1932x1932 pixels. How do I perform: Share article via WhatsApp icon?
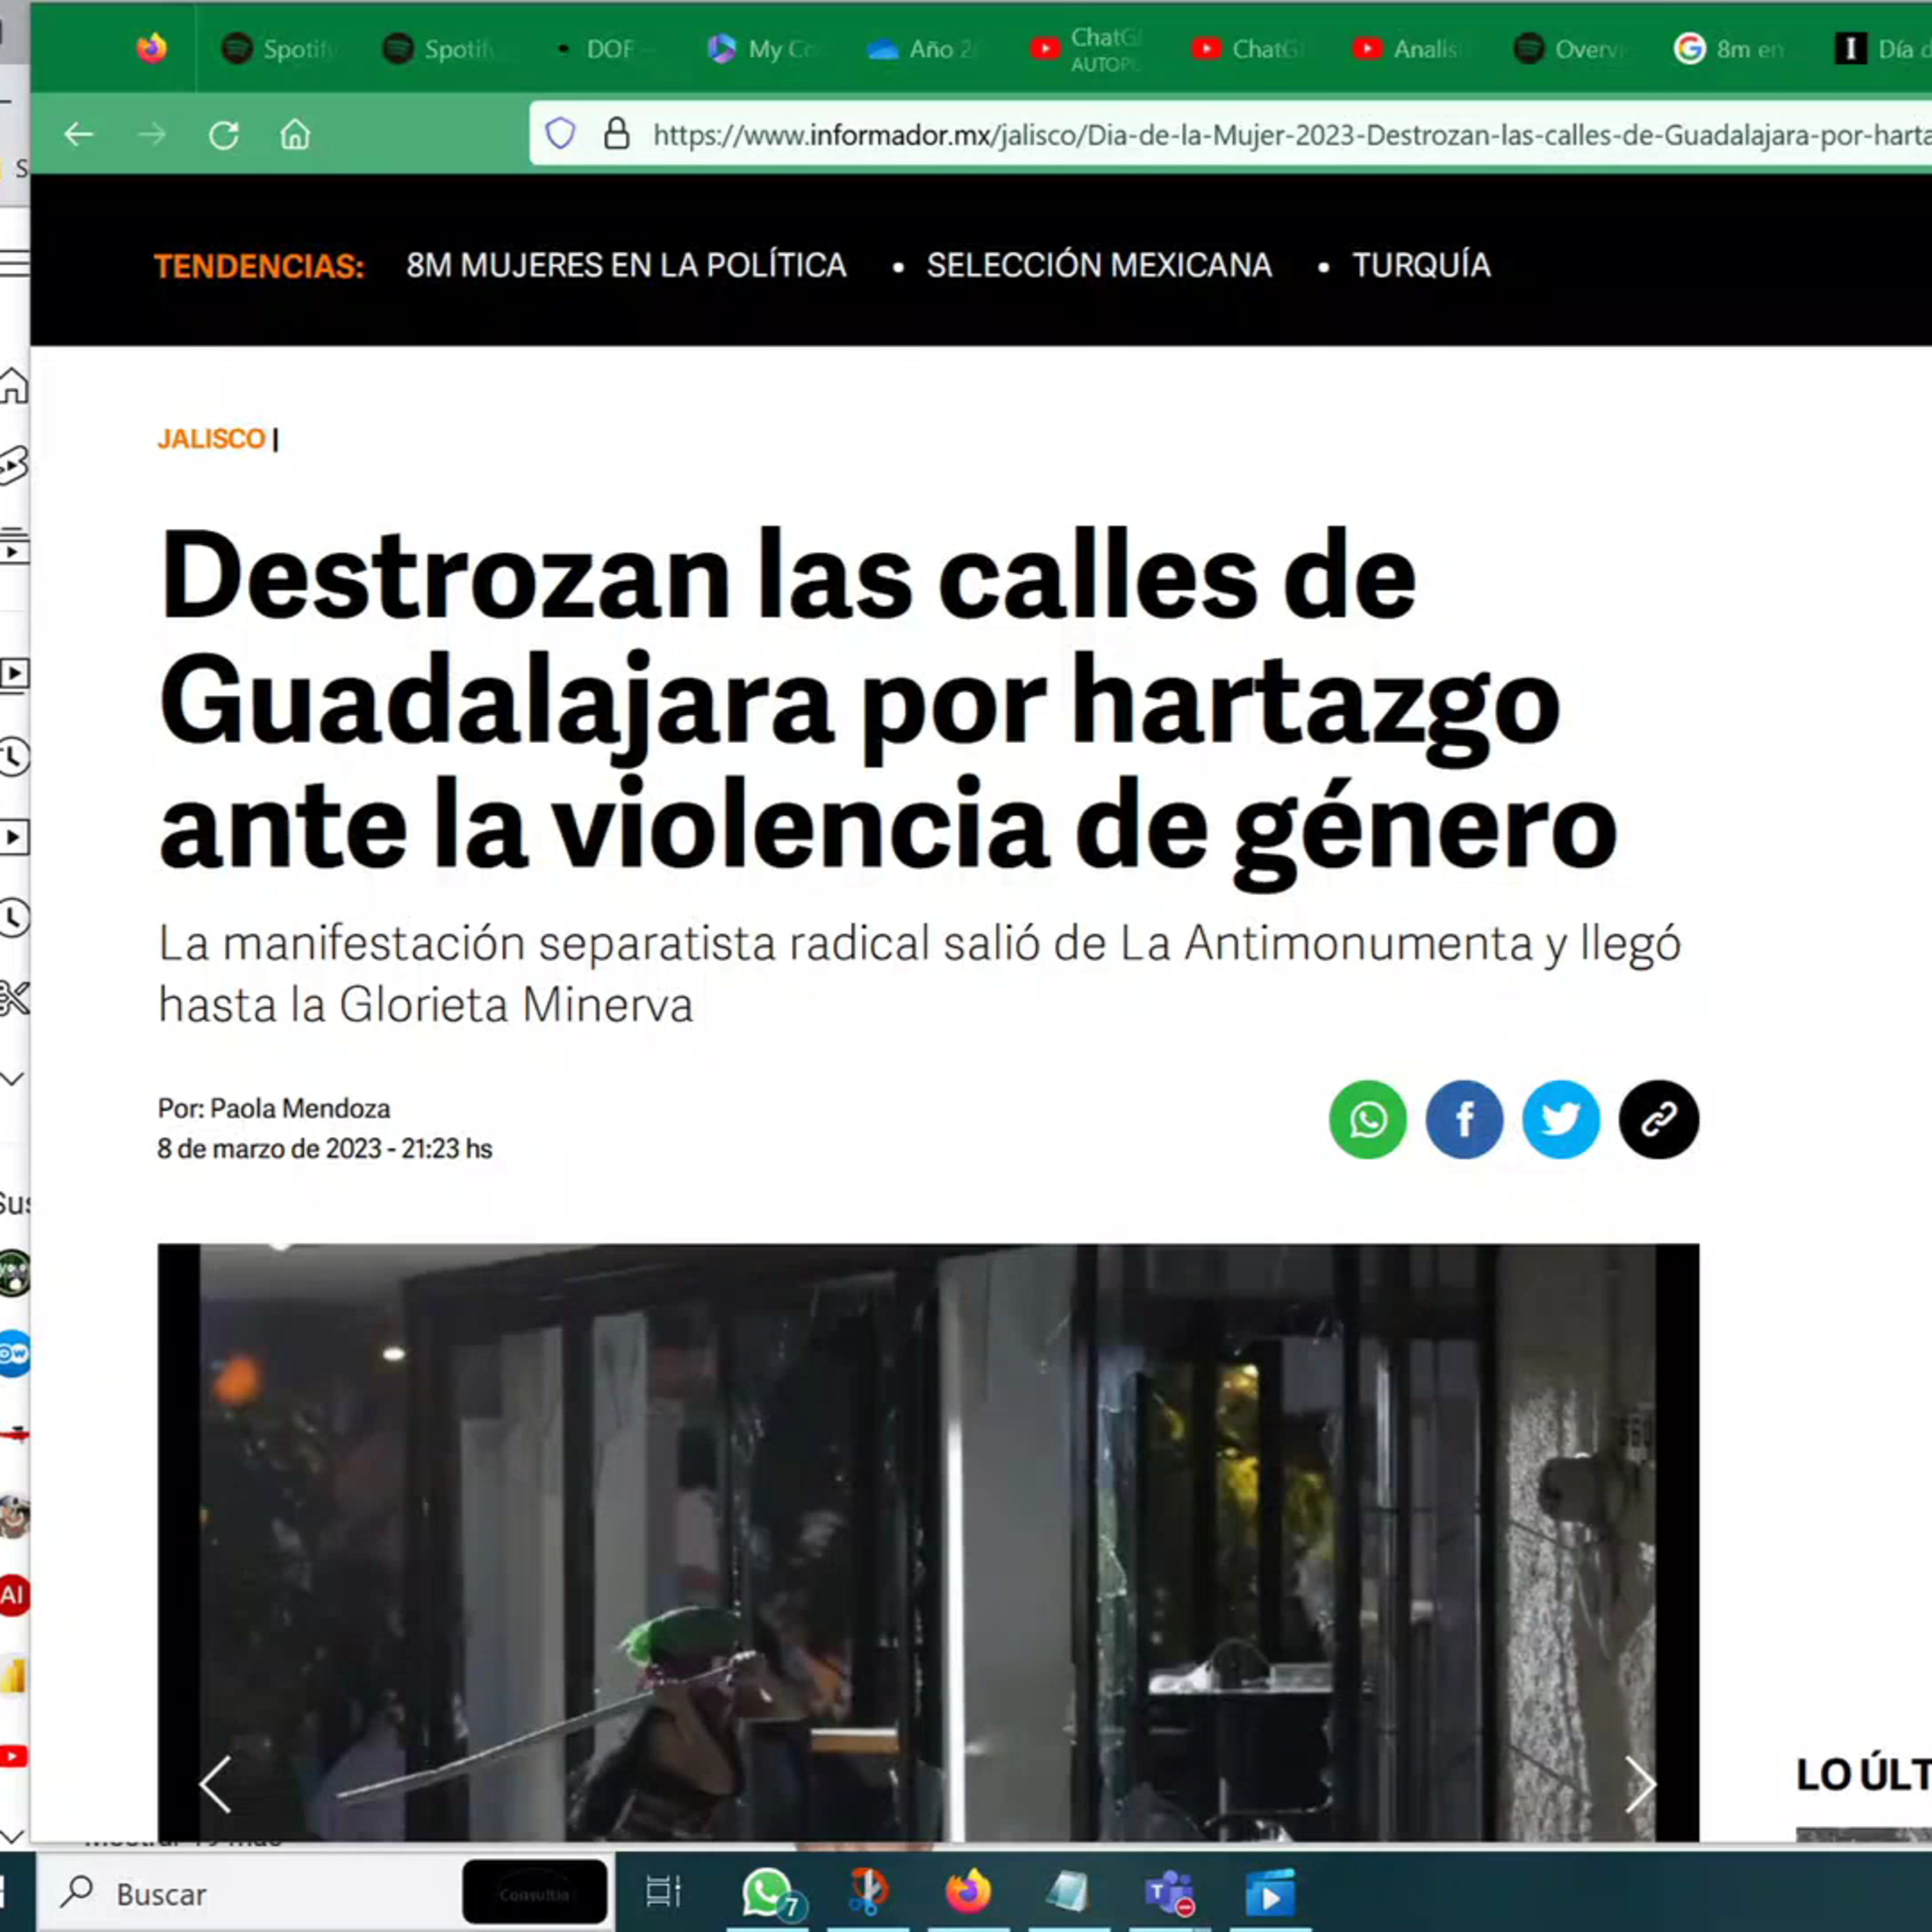(x=1367, y=1119)
